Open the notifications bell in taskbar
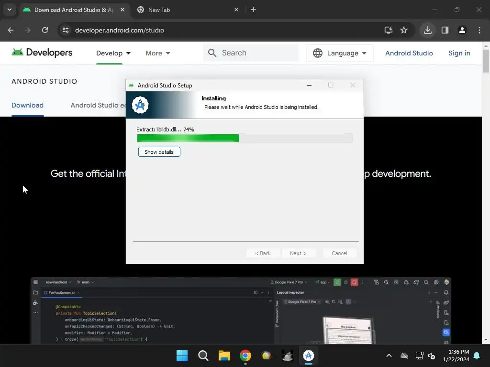The image size is (490, 367). tap(477, 356)
